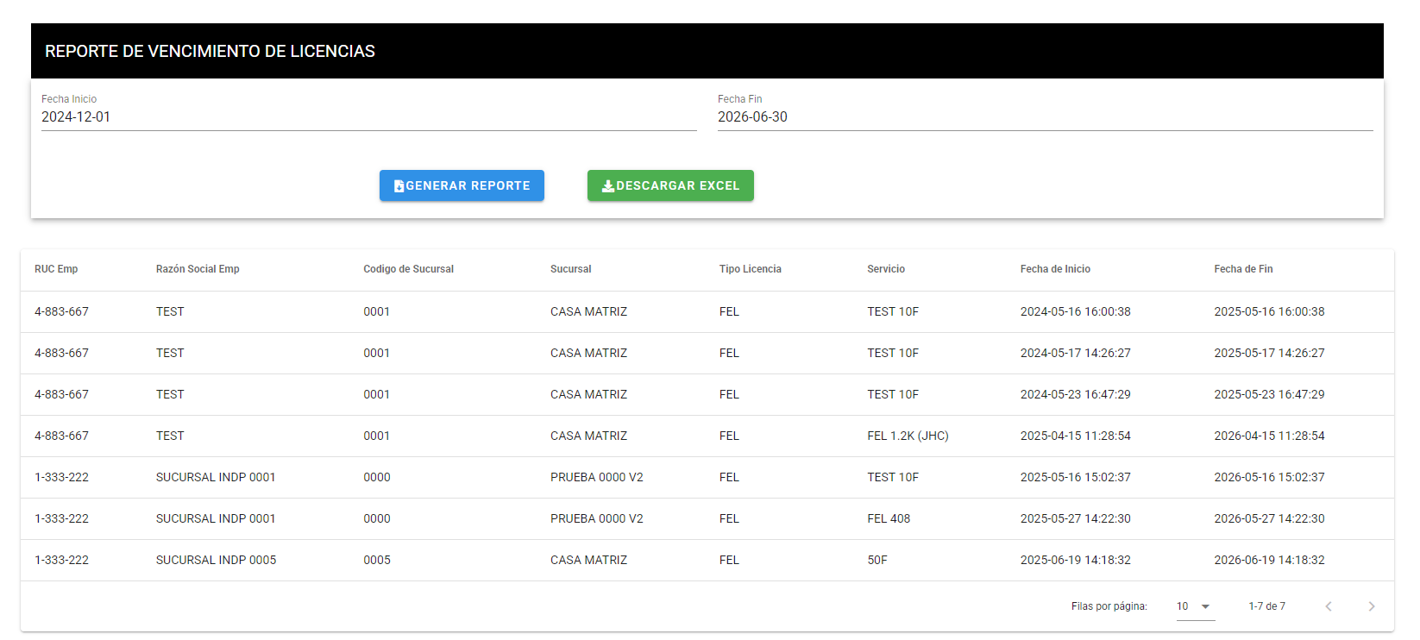Screen dimensions: 1420x640
Task: Select the FEL 408 service row
Action: [x=889, y=518]
